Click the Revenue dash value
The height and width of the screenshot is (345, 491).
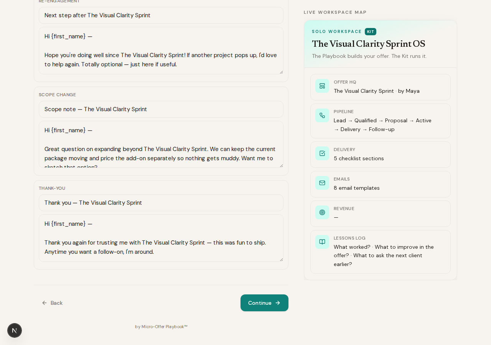(336, 217)
